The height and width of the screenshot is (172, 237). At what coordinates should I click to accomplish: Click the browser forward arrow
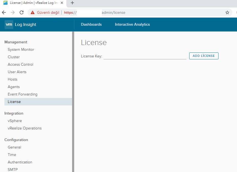pos(13,12)
